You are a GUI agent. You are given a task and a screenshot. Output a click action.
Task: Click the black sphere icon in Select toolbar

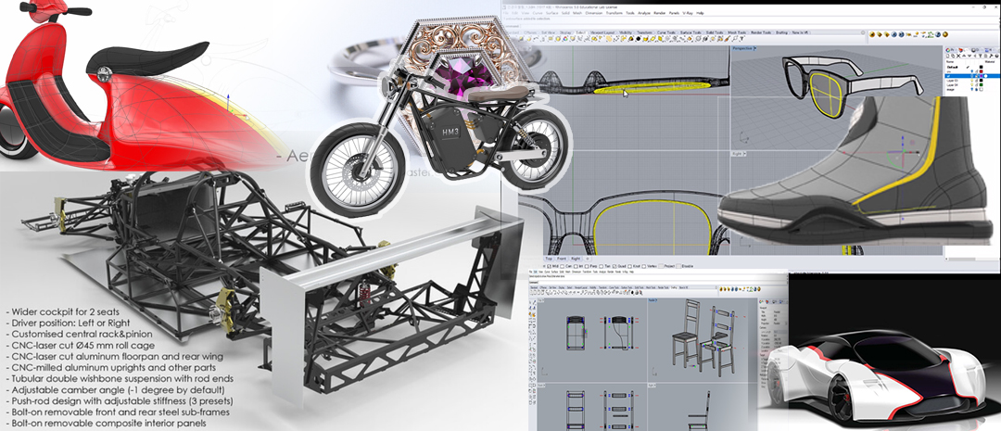click(639, 38)
